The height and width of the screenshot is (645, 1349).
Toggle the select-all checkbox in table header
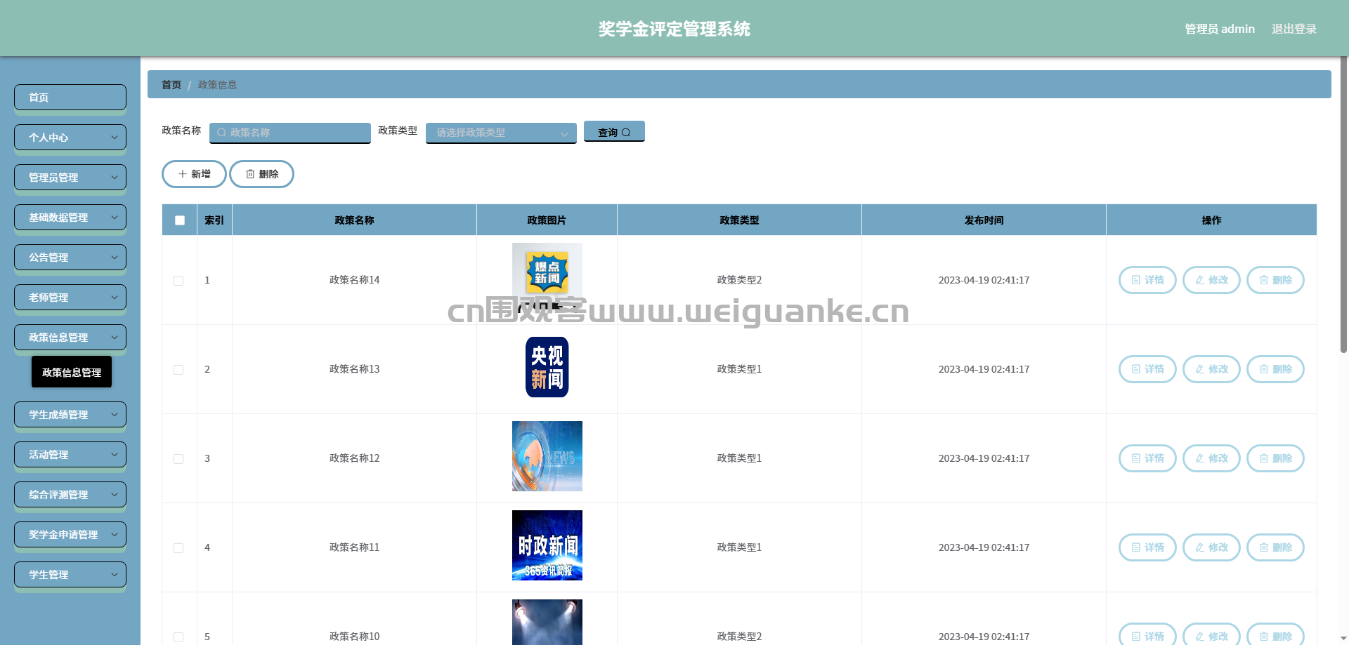pos(180,220)
